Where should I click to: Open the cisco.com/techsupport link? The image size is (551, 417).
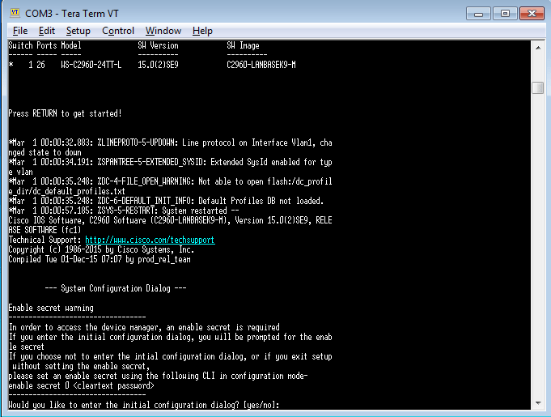click(150, 240)
